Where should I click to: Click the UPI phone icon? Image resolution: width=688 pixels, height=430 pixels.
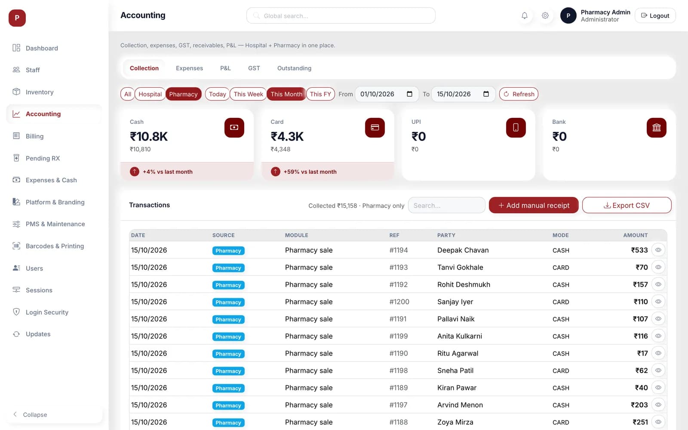click(516, 128)
